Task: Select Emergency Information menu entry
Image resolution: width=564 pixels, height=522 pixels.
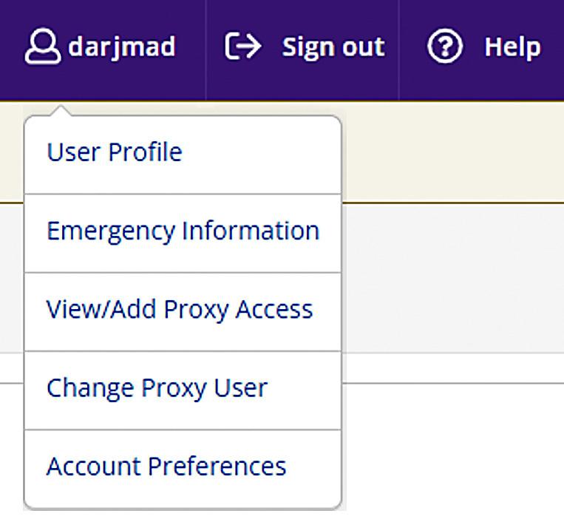Action: point(183,231)
